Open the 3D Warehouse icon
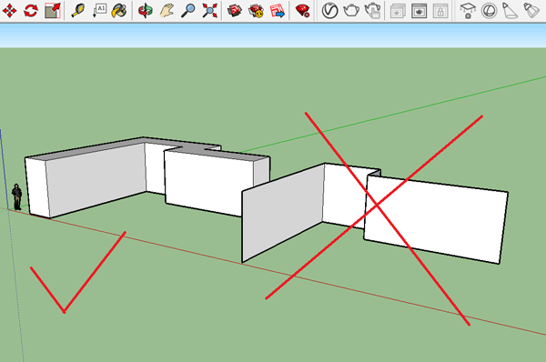Viewport: 546px width, 362px height. pos(235,11)
